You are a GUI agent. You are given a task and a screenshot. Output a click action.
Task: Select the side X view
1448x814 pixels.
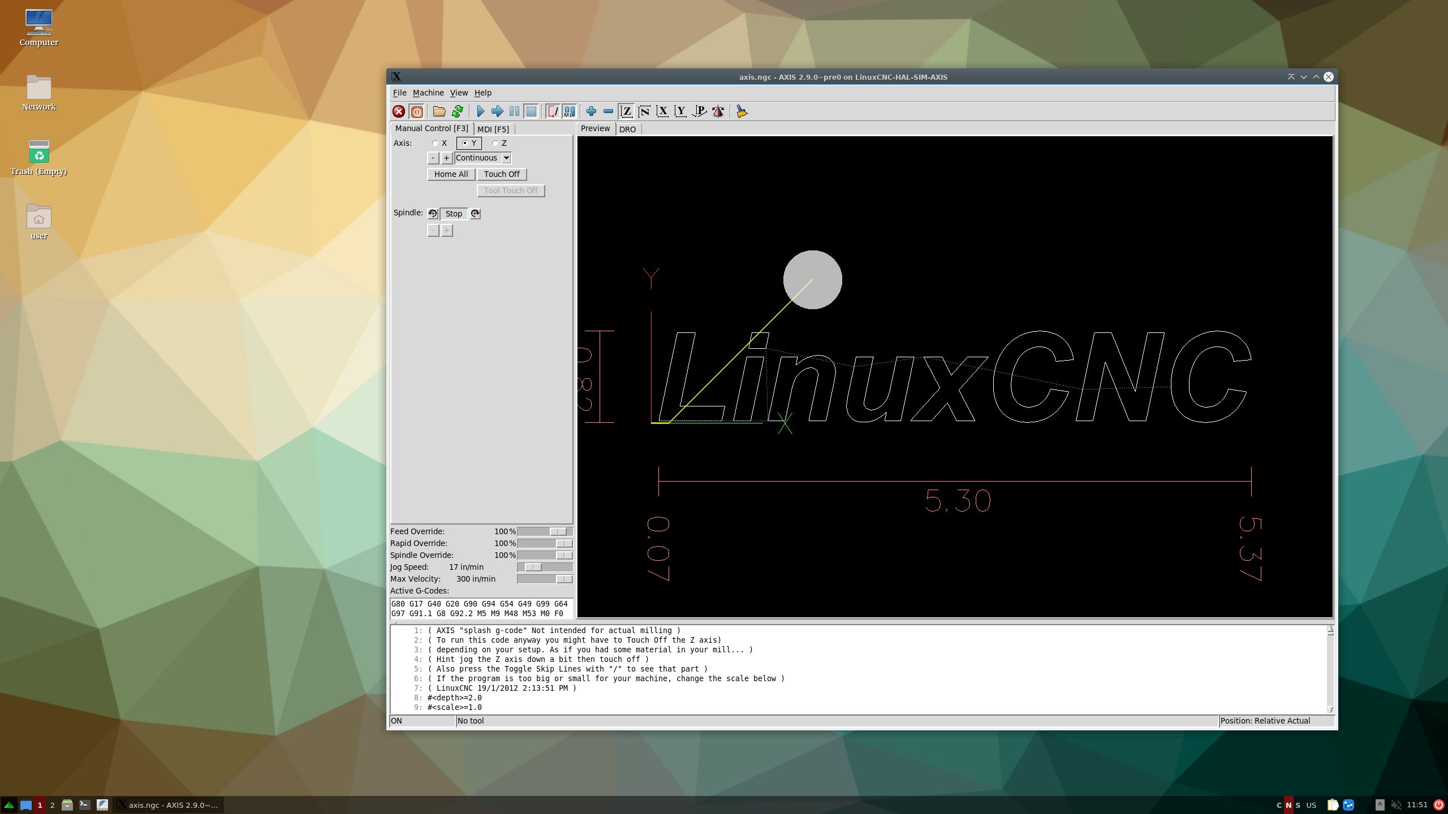tap(662, 111)
